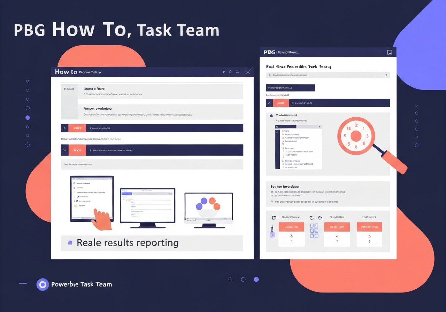Click the dark tab below the search field

coord(290,88)
